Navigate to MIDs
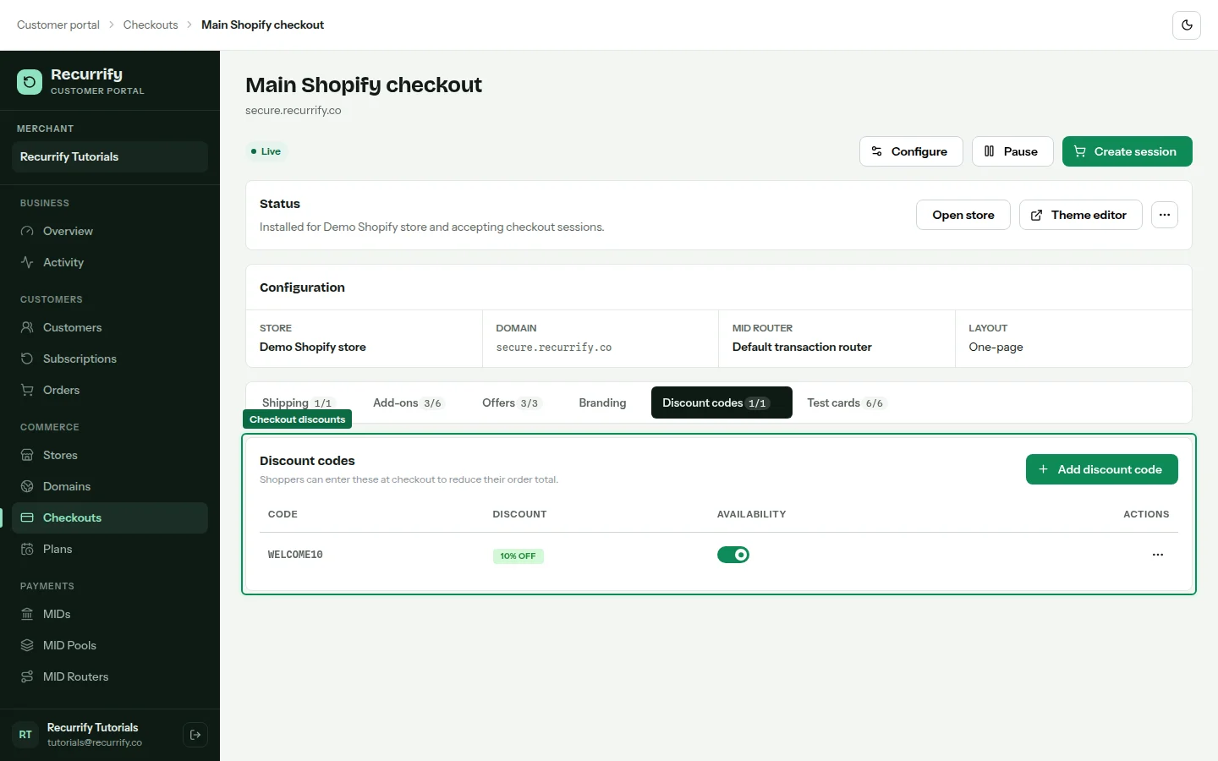The height and width of the screenshot is (761, 1218). (x=110, y=614)
